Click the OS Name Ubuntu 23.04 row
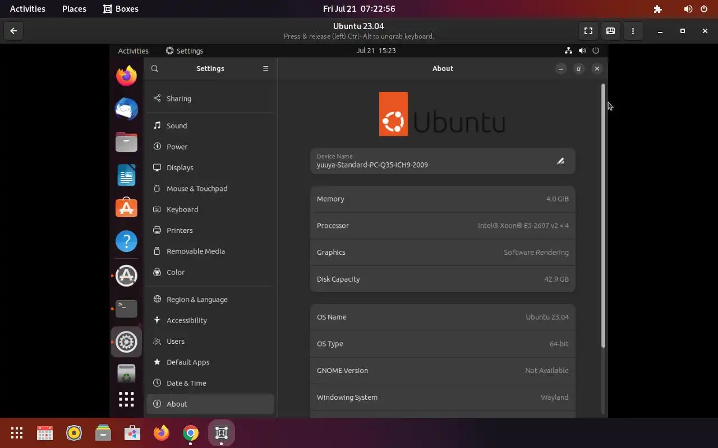The image size is (718, 448). pyautogui.click(x=443, y=317)
